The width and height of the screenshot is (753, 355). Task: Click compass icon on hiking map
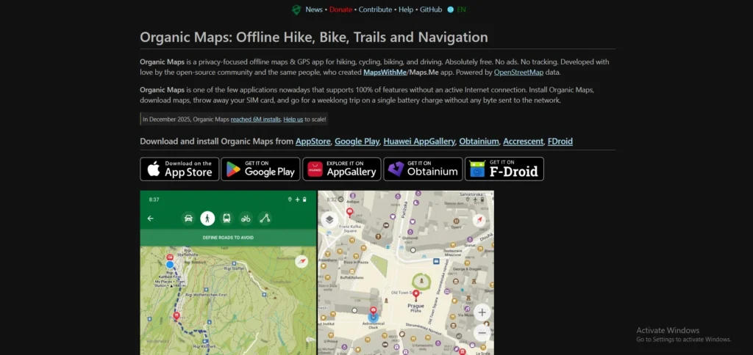click(x=301, y=261)
